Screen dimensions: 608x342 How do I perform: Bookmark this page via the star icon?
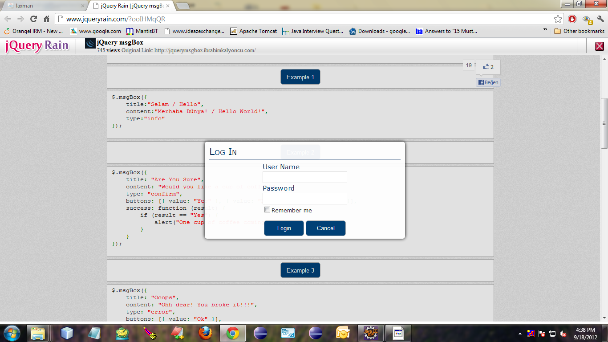(x=558, y=19)
